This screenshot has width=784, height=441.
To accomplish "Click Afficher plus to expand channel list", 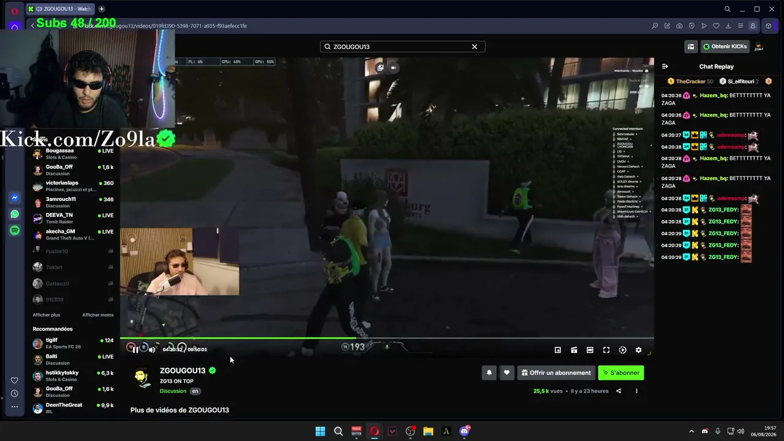I will 47,315.
